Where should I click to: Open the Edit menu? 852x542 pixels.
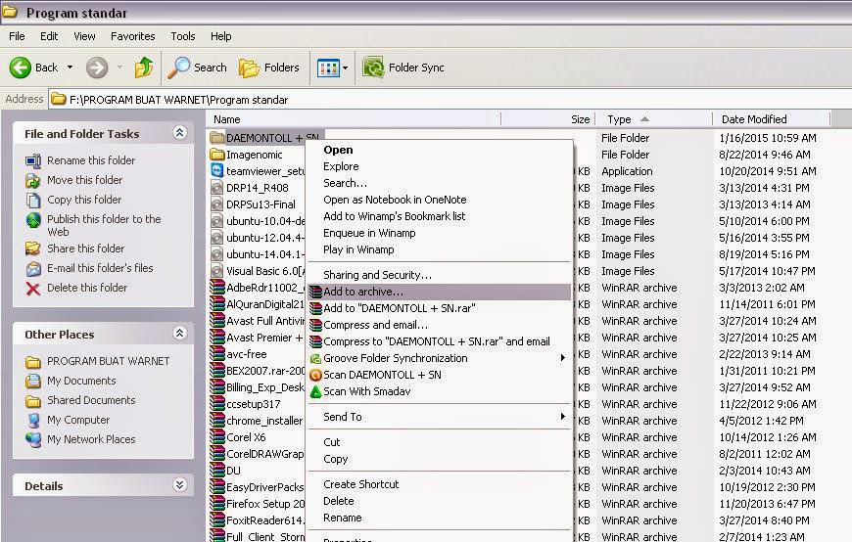[49, 36]
